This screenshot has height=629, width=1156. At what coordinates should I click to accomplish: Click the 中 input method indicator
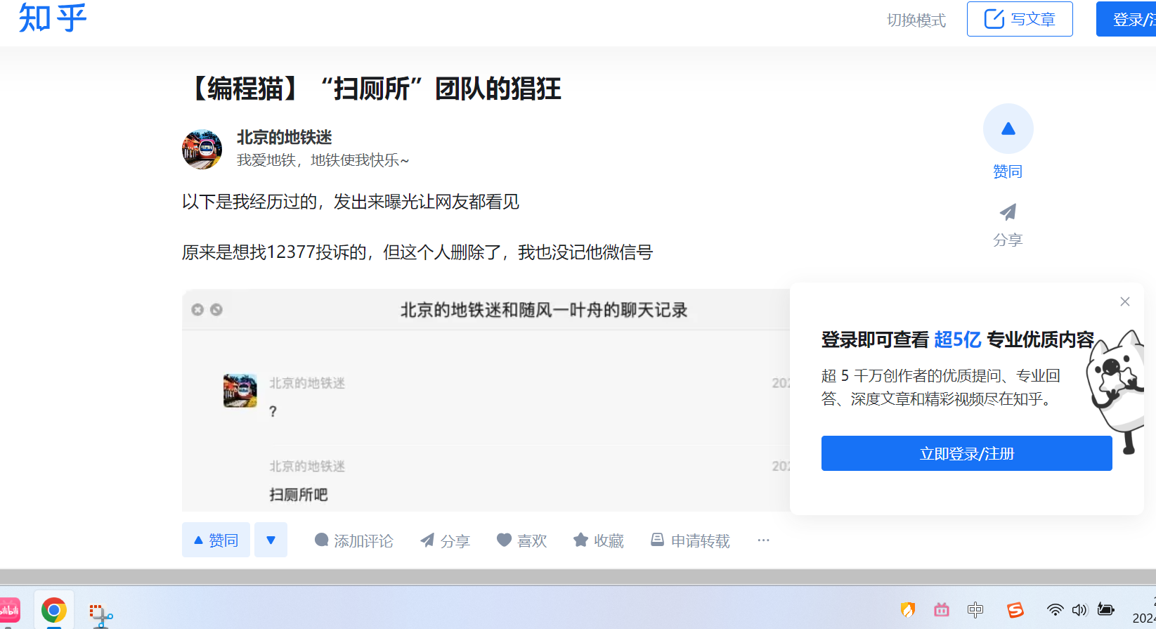click(975, 609)
